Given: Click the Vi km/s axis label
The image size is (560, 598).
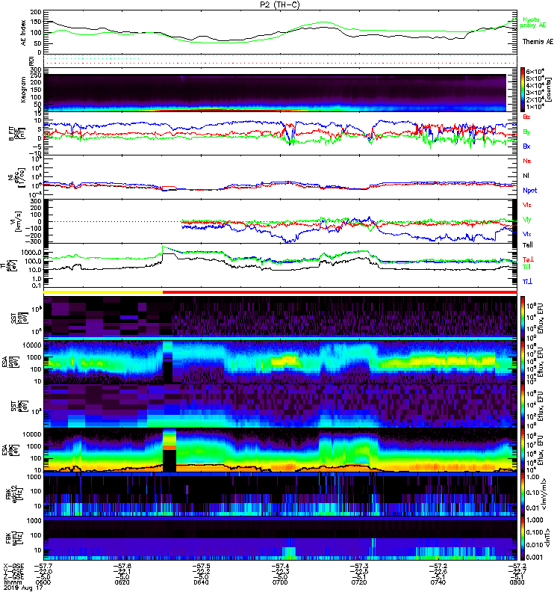Looking at the screenshot, I should (x=16, y=222).
